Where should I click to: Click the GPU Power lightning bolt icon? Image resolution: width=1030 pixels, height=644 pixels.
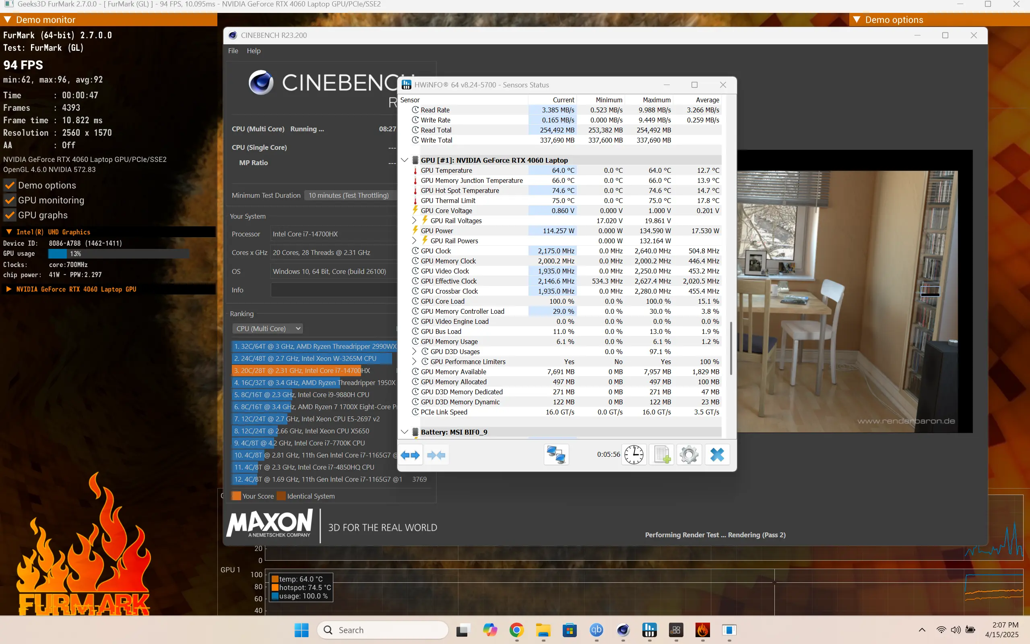click(415, 230)
